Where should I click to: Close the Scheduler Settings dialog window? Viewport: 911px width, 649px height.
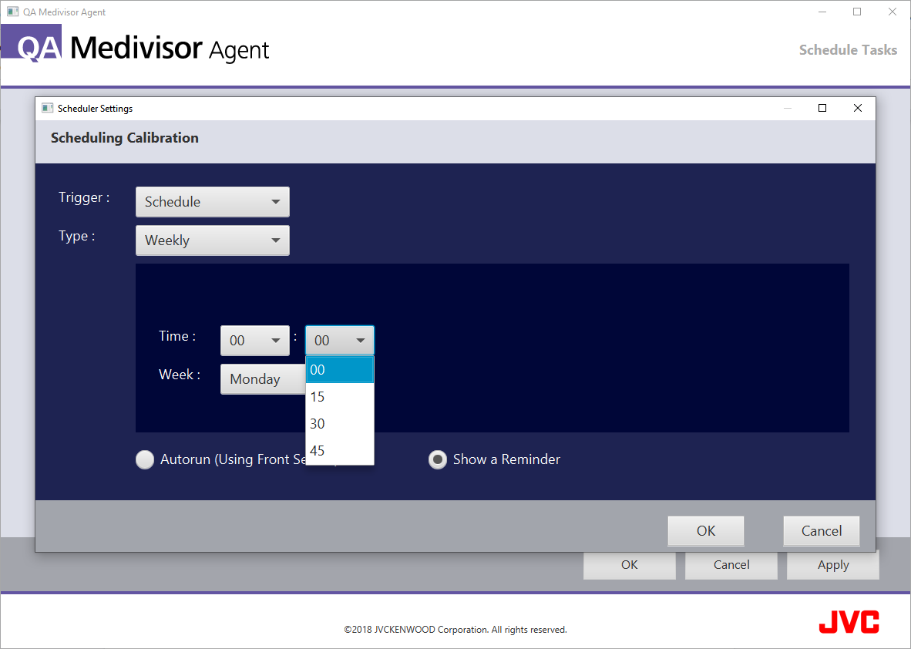click(858, 108)
